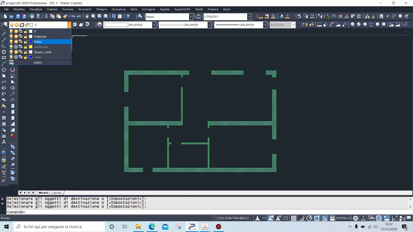Toggle snap dots mode in status bar
413x232 pixels.
click(x=286, y=218)
